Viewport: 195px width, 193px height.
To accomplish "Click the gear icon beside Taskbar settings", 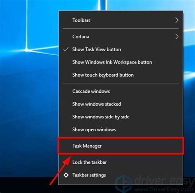I will point(66,175).
